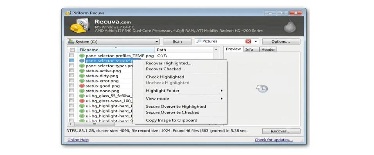Screen dimensions: 374x155
Task: Click status dot of highlighted pane-selector-restore file
Action: point(82,61)
